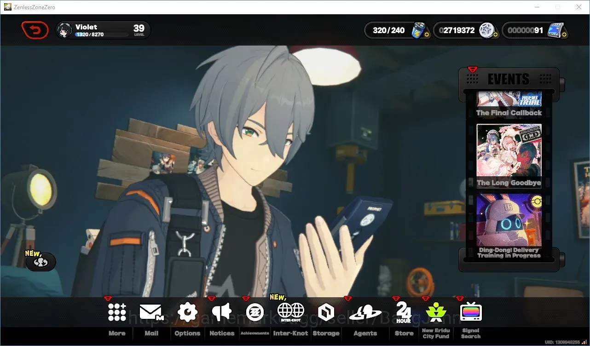Click the film currency count 00000091

pyautogui.click(x=525, y=30)
